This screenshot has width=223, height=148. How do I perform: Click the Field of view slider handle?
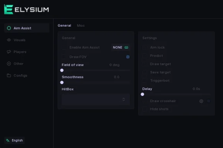62,70
